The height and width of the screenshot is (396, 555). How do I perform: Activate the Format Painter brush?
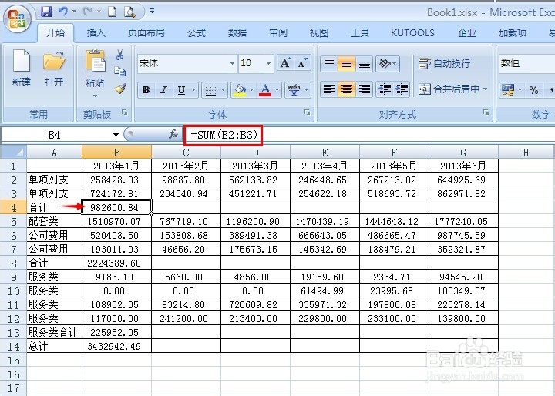(x=120, y=88)
